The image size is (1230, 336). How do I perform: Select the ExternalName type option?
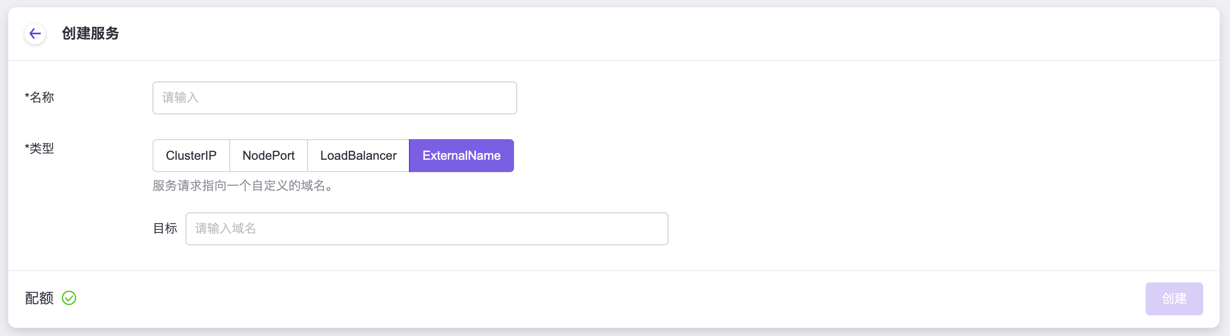461,156
